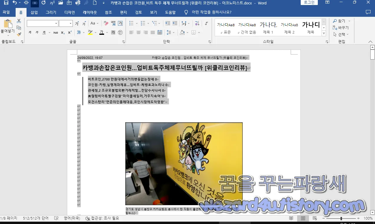Screen dimensions: 375x224
Task: Copy selection with copy icon
Action: click(19, 28)
